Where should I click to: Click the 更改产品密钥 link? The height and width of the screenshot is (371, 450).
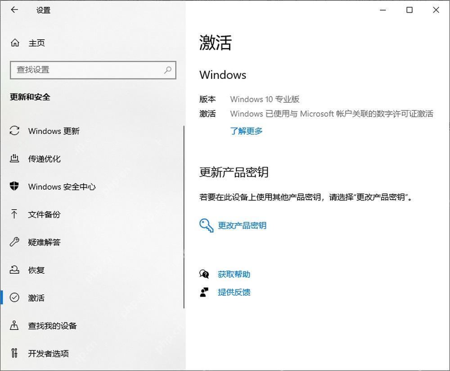pos(242,225)
